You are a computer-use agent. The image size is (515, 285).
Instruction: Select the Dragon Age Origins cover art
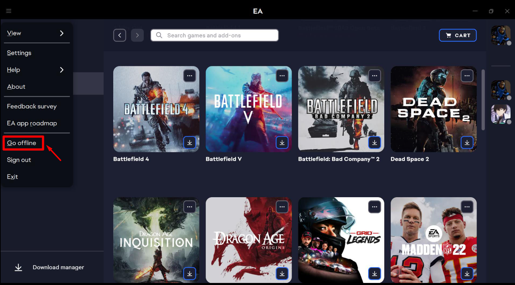click(249, 240)
